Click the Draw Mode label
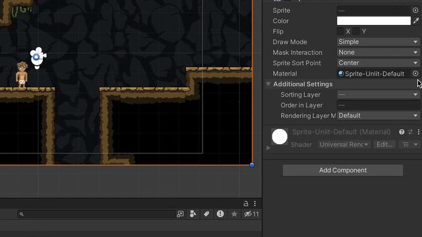This screenshot has width=422, height=237. pos(289,42)
